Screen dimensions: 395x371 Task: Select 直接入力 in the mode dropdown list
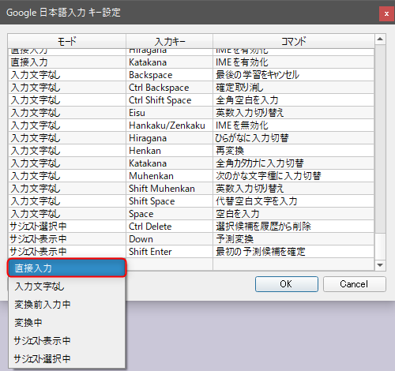[x=67, y=268]
